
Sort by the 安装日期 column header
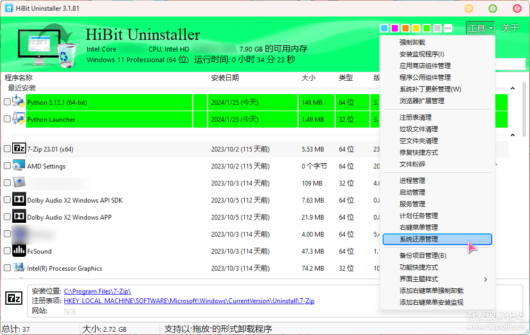(225, 78)
